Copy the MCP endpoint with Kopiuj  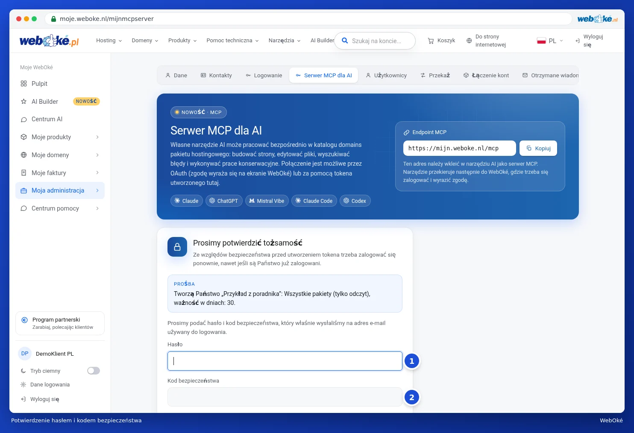tap(538, 148)
